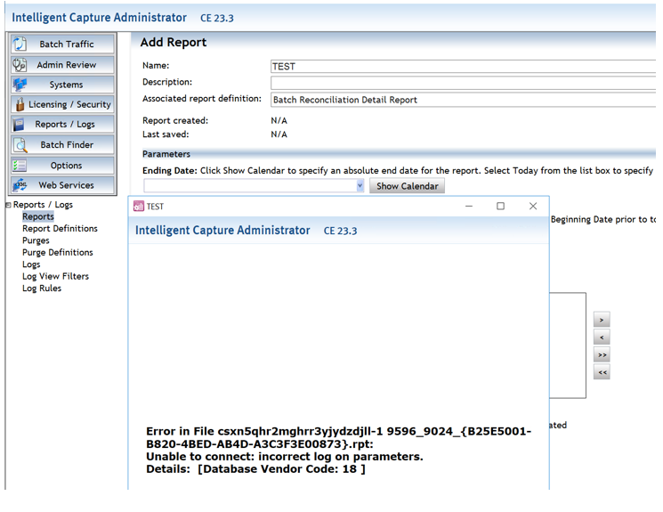
Task: Select Logs in the tree
Action: click(x=31, y=264)
